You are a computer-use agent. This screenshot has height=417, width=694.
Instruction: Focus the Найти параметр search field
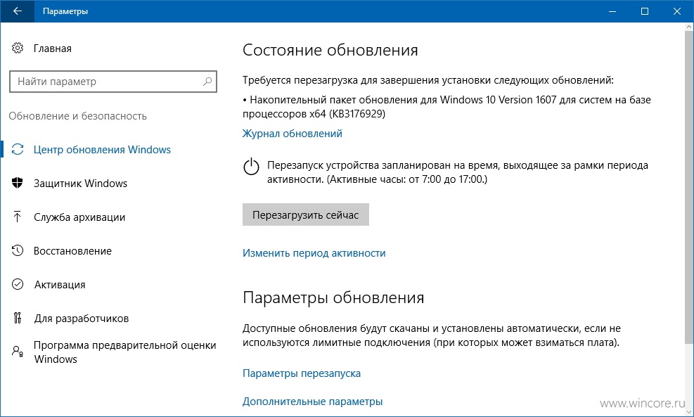pyautogui.click(x=113, y=82)
